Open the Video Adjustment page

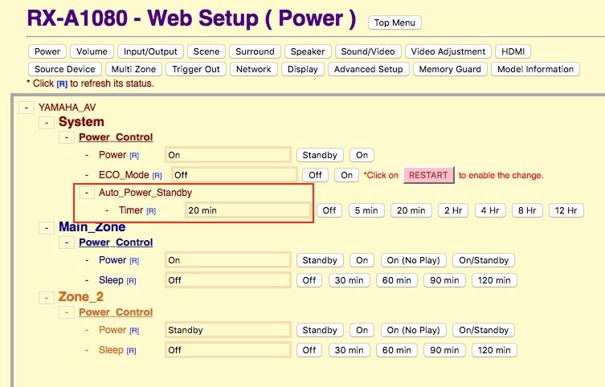[x=448, y=51]
